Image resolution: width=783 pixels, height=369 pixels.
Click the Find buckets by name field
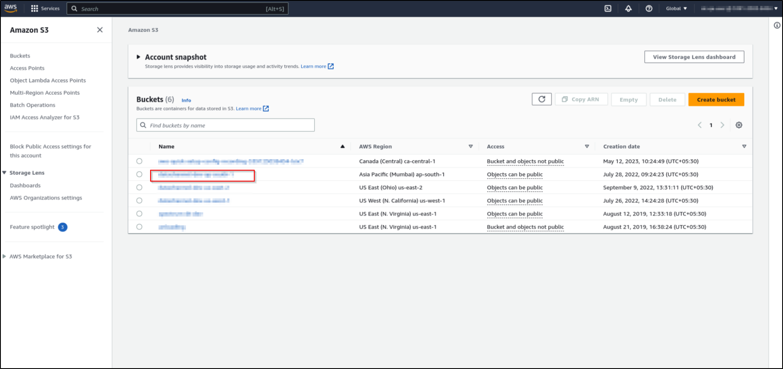point(225,125)
